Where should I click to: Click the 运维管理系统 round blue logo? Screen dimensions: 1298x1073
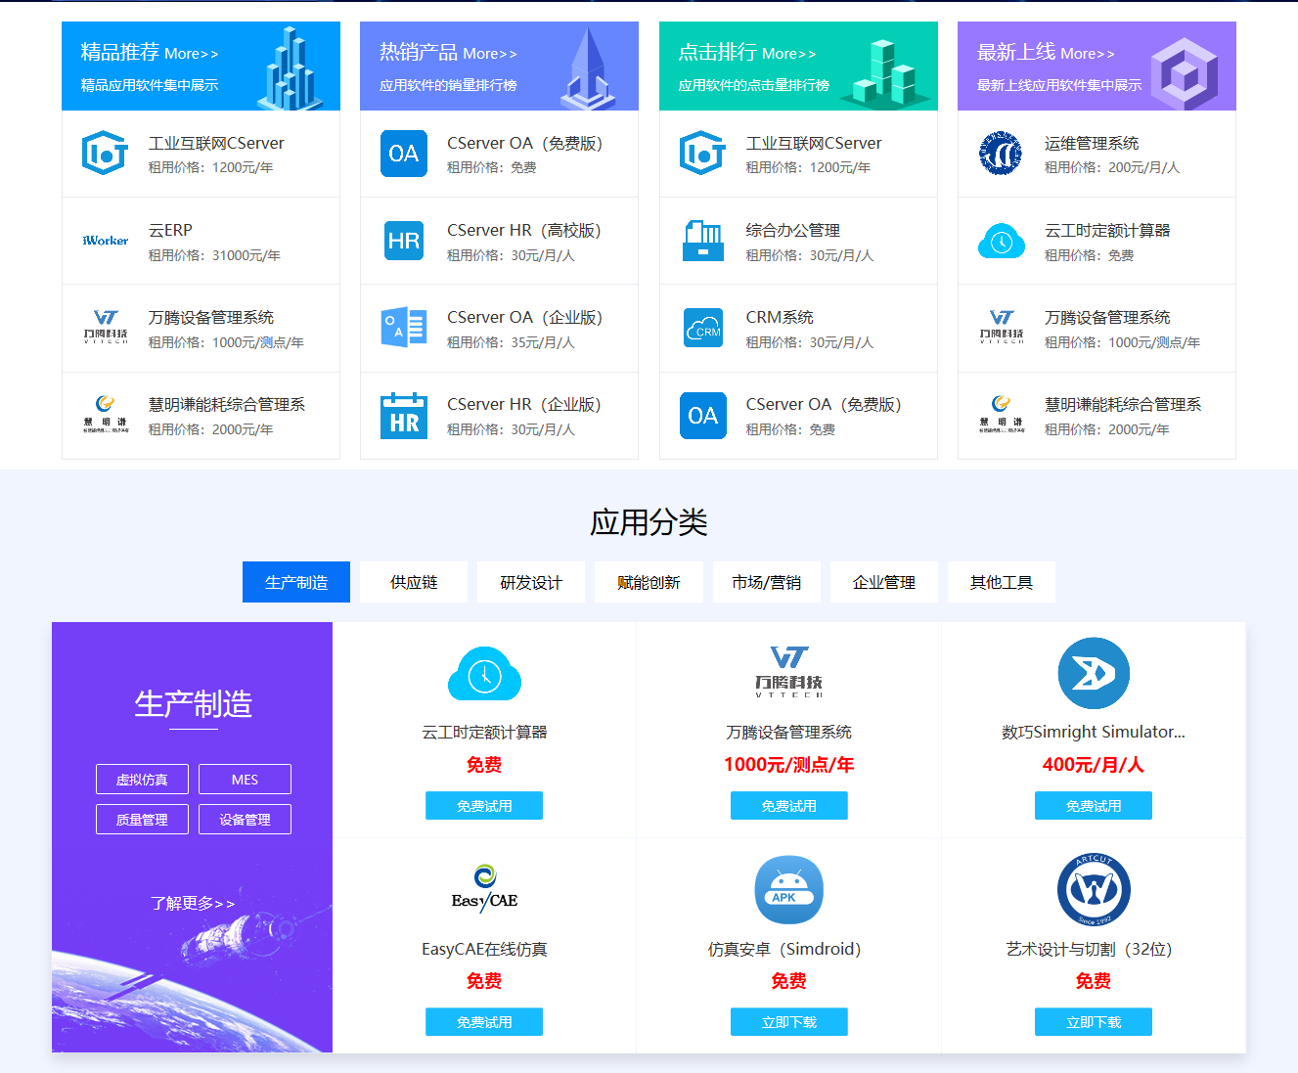pyautogui.click(x=1001, y=154)
